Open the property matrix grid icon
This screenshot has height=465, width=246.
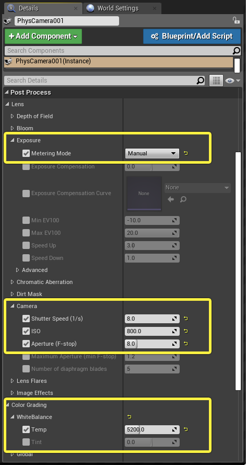pos(216,81)
